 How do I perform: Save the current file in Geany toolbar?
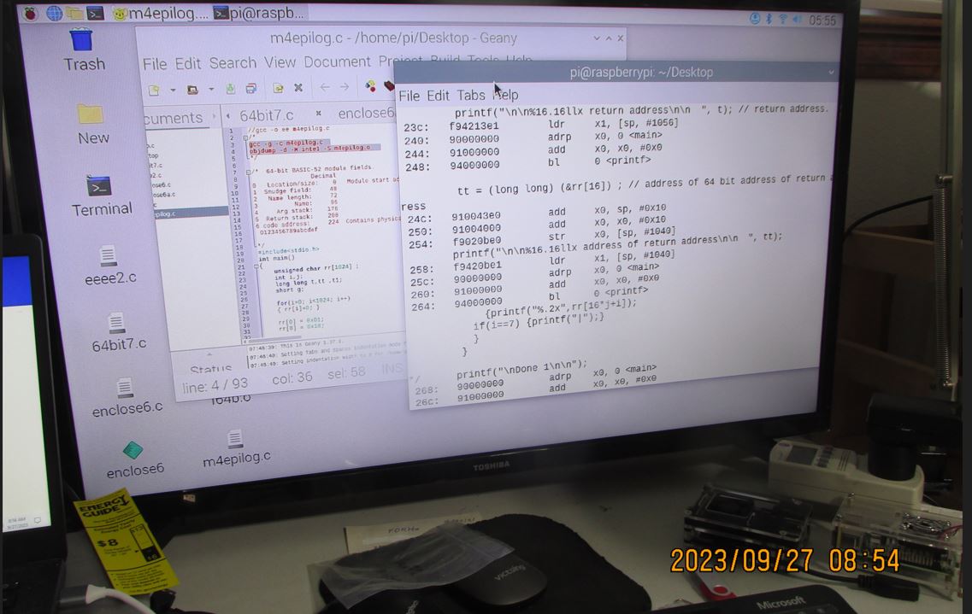click(231, 89)
